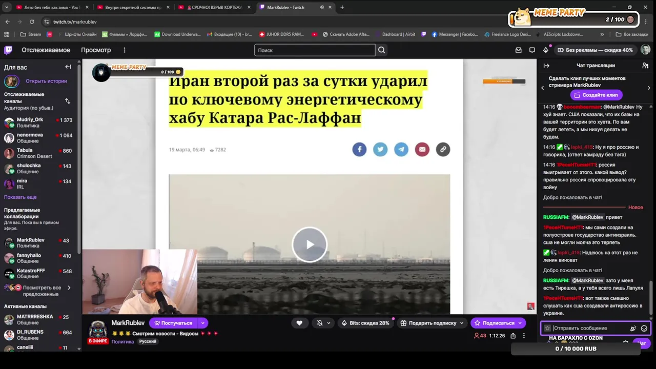
Task: Open the top navigation more dots menu
Action: coord(124,50)
